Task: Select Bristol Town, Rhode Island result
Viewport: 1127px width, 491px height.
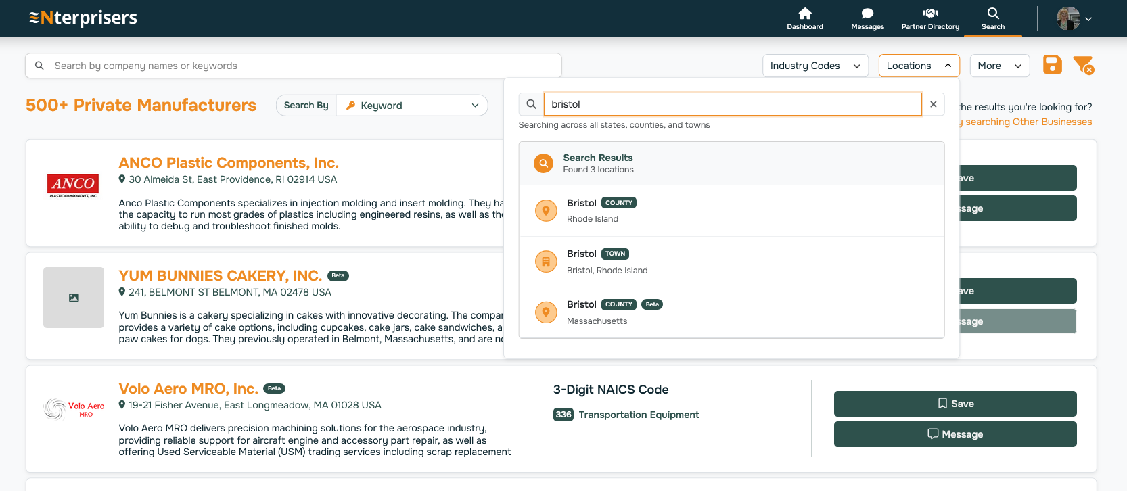Action: pos(731,262)
